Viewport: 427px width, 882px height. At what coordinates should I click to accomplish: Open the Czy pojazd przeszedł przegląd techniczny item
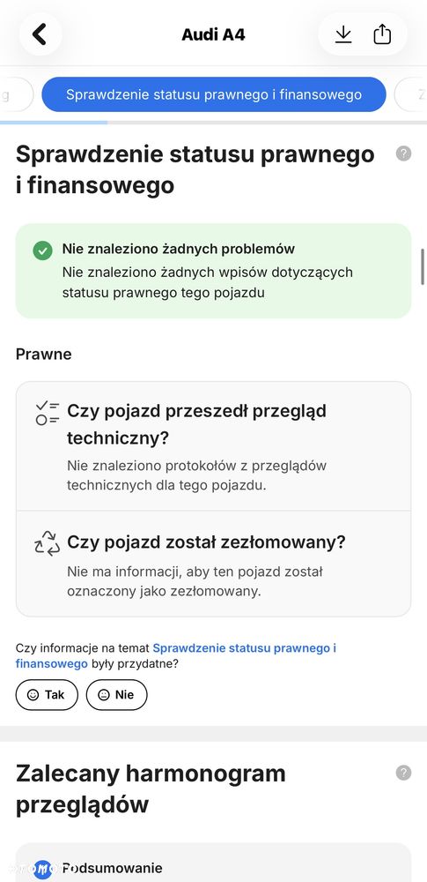tap(213, 446)
